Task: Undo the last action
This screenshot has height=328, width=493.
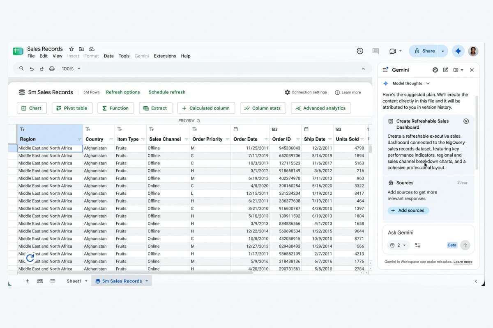Action: pos(32,69)
